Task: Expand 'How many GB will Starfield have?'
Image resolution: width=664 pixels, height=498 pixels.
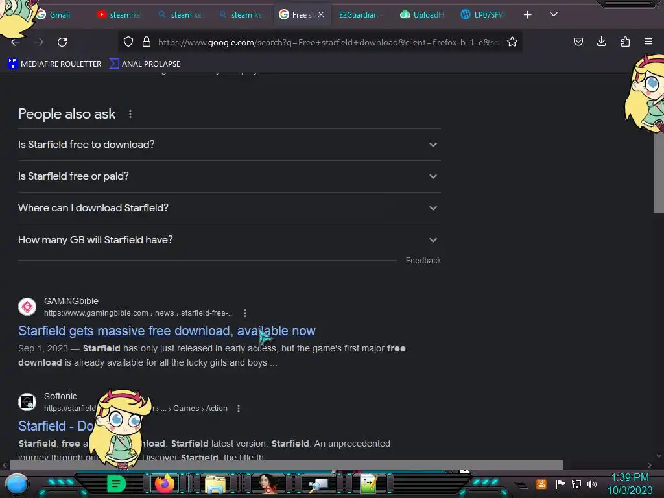Action: tap(229, 240)
